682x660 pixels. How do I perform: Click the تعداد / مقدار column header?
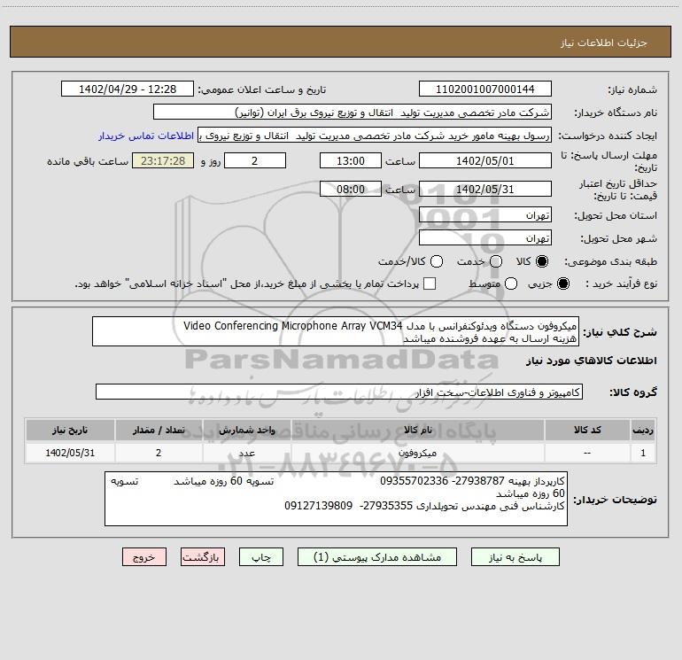[x=159, y=430]
